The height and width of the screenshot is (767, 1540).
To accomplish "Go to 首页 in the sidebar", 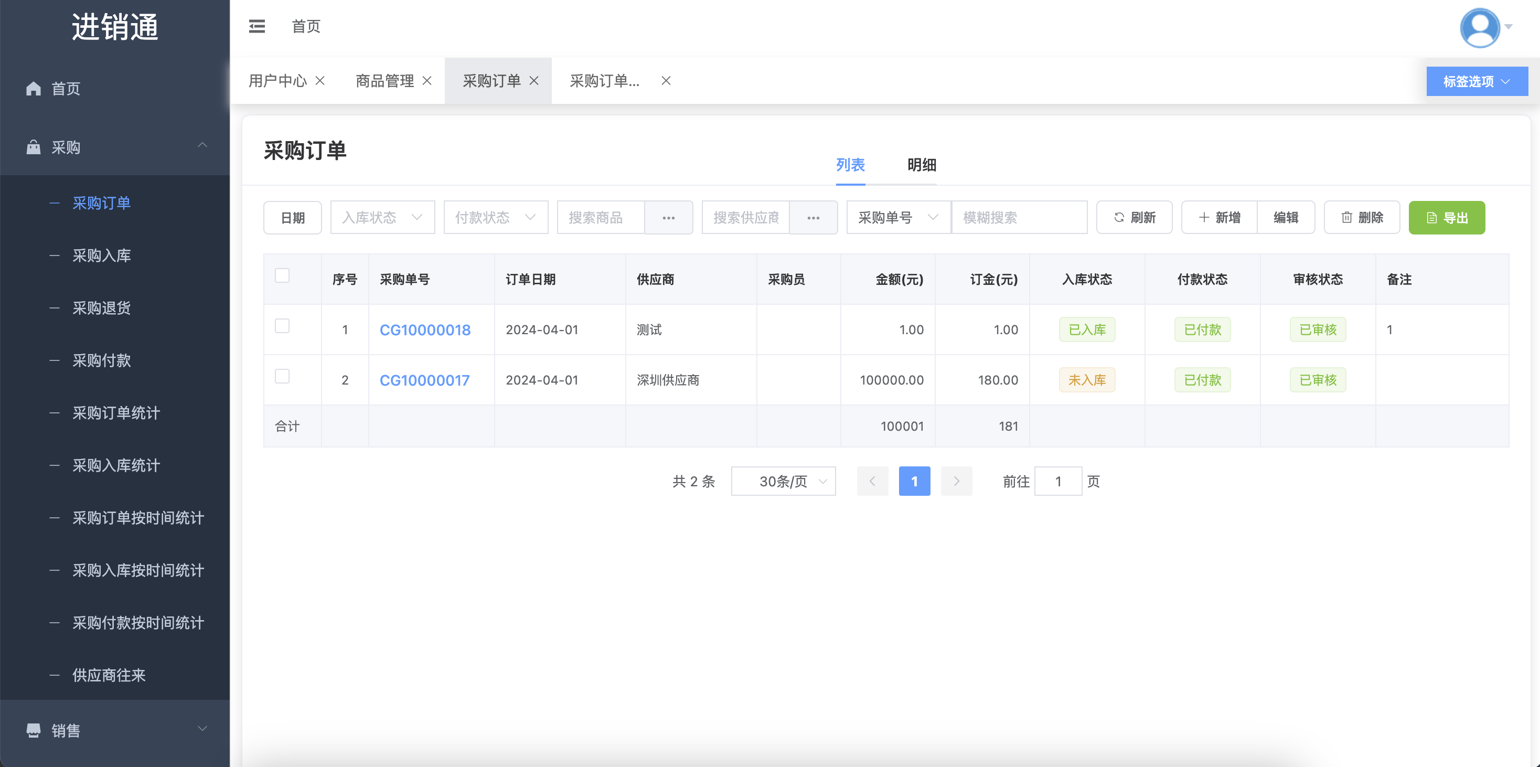I will tap(66, 89).
